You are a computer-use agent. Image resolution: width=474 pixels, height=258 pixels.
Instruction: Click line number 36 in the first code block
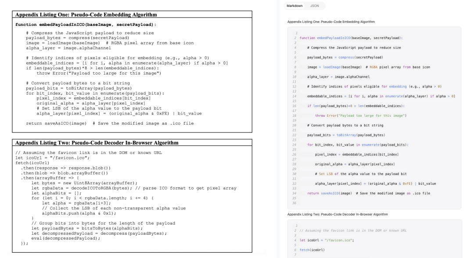tap(294, 203)
